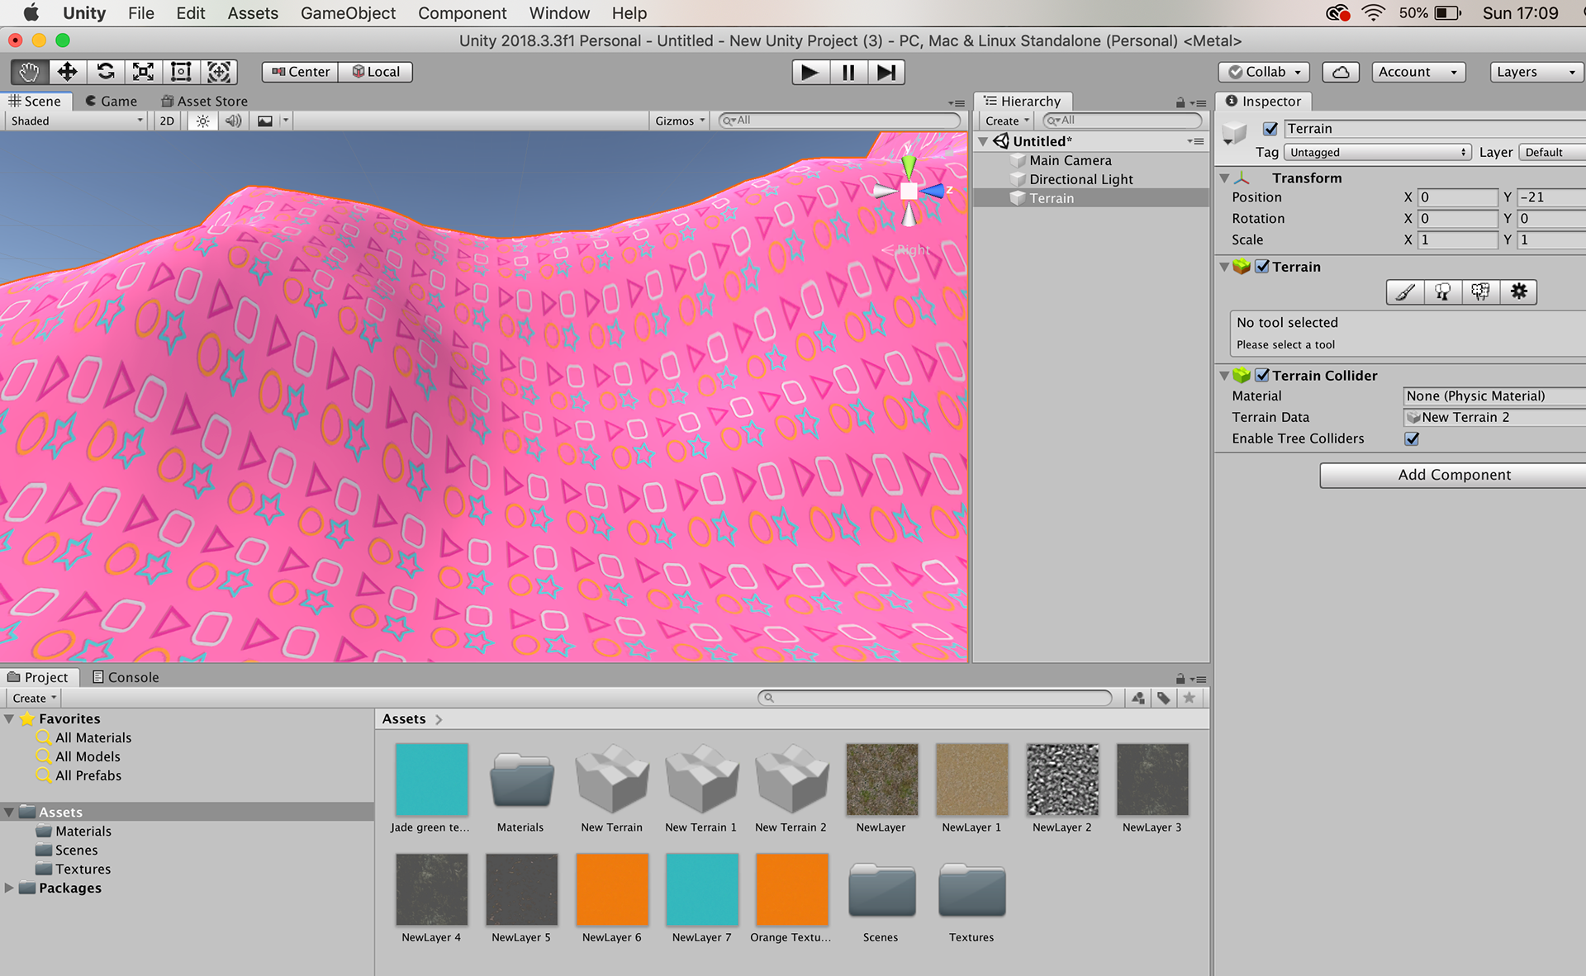The height and width of the screenshot is (976, 1586).
Task: Click the Step frame button
Action: 886,73
